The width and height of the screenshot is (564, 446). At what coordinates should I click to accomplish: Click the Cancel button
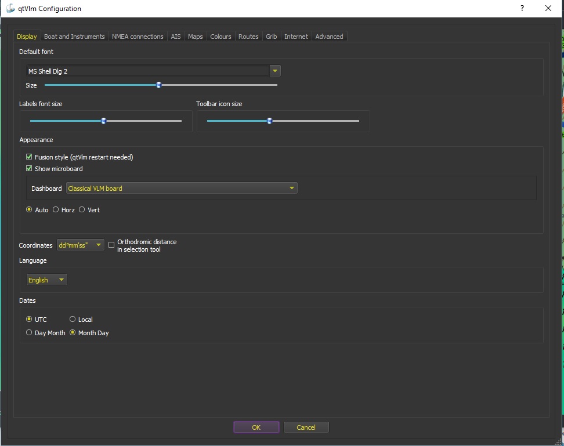pyautogui.click(x=306, y=427)
